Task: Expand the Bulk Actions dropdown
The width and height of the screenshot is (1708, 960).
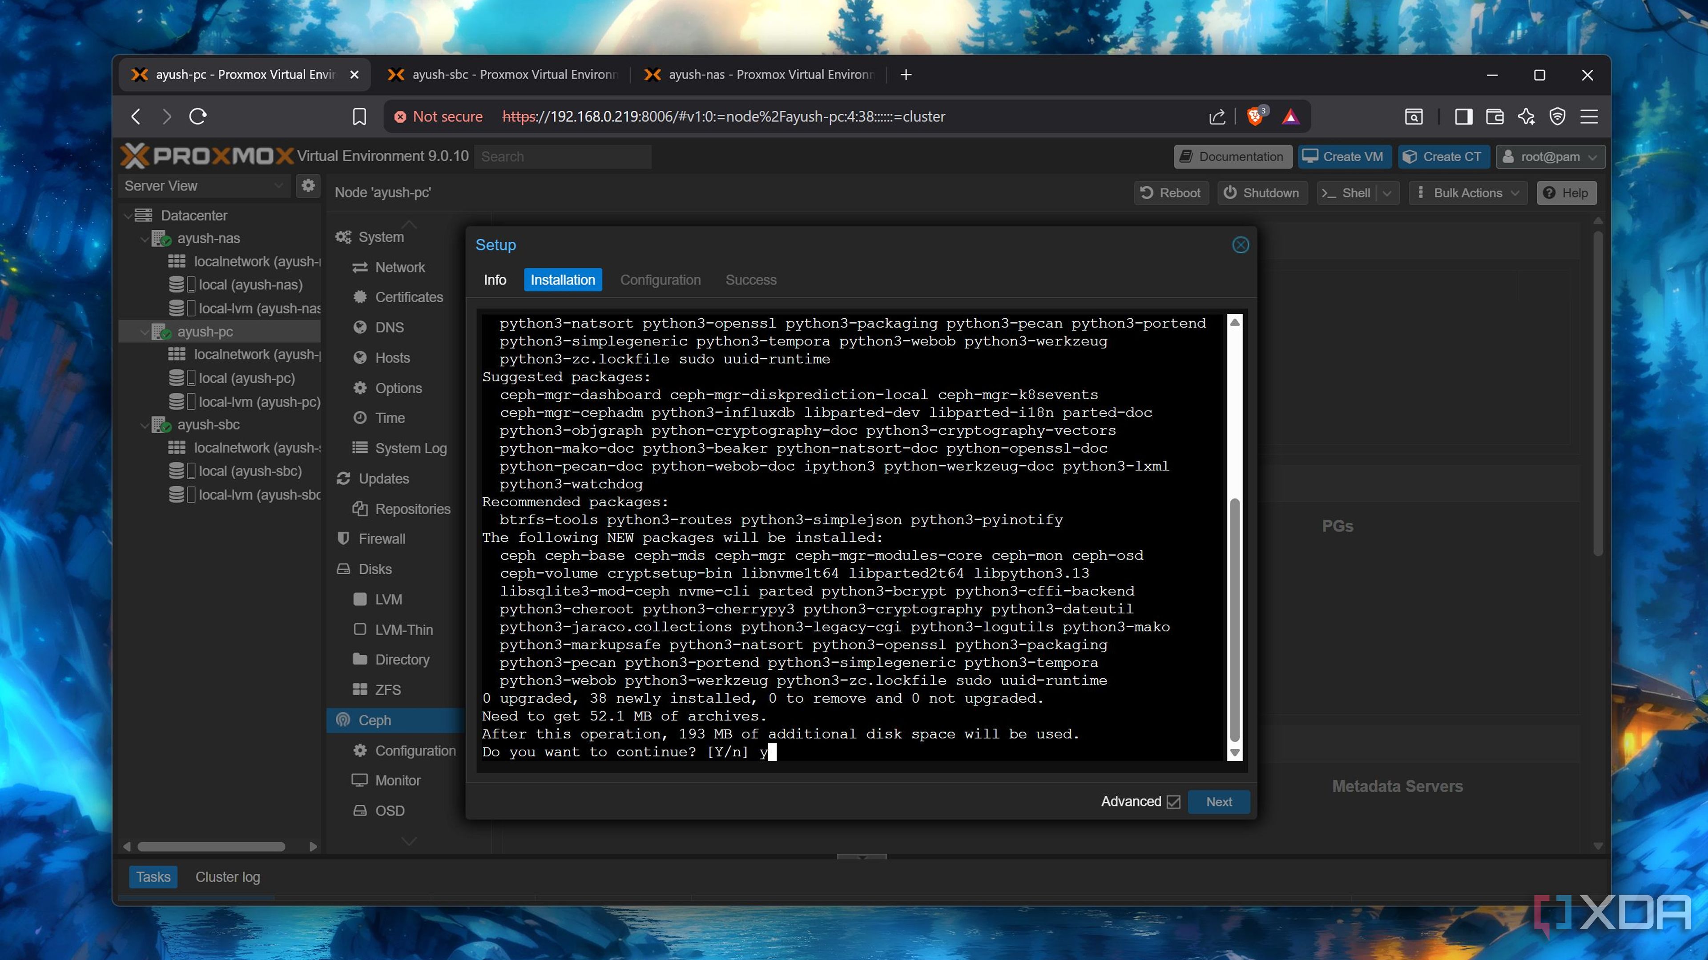Action: 1467,193
